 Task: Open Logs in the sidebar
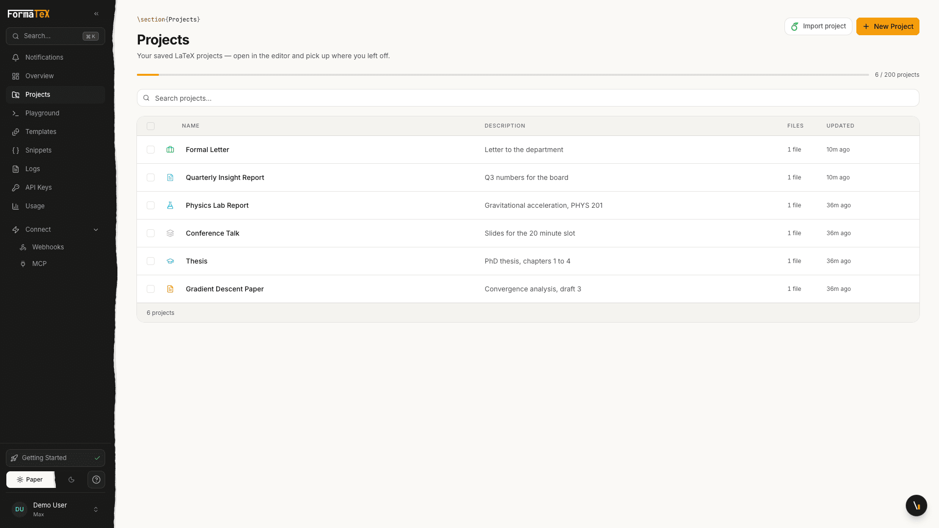[55, 169]
